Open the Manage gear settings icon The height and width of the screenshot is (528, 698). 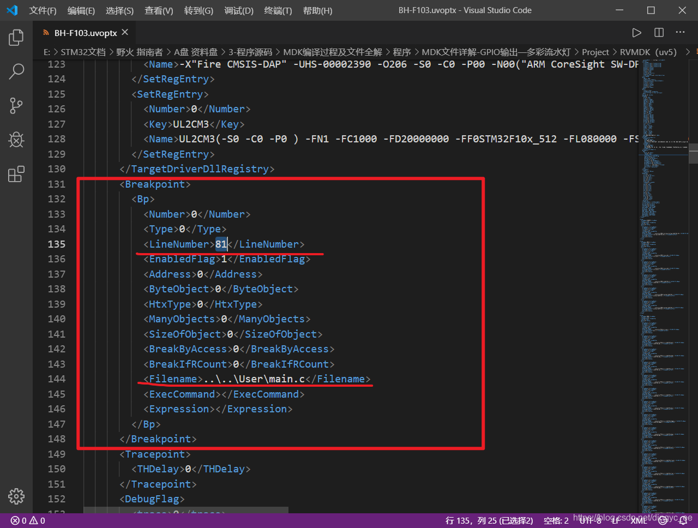pyautogui.click(x=16, y=496)
